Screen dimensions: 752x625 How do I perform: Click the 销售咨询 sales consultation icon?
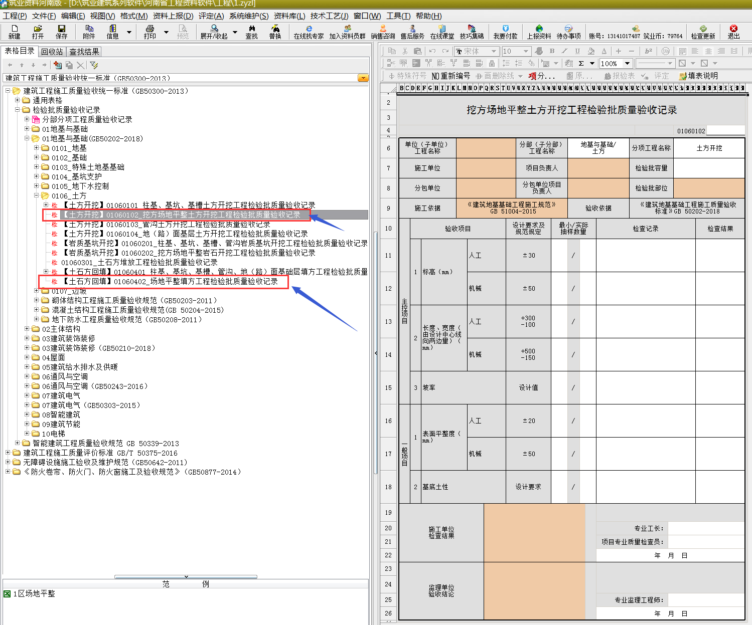383,32
